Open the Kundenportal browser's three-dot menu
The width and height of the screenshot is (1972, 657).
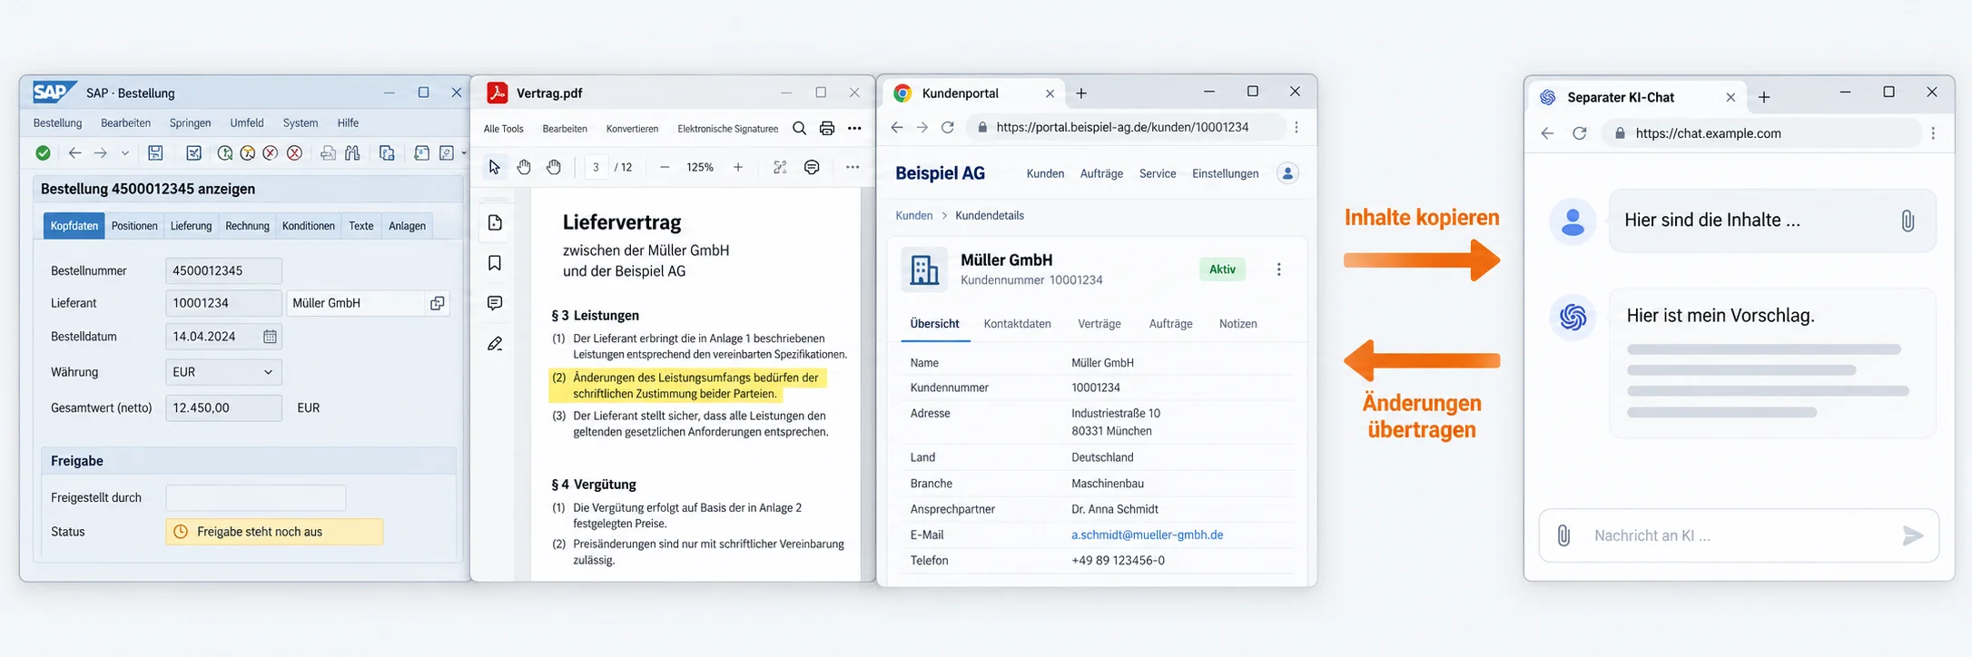[x=1297, y=128]
